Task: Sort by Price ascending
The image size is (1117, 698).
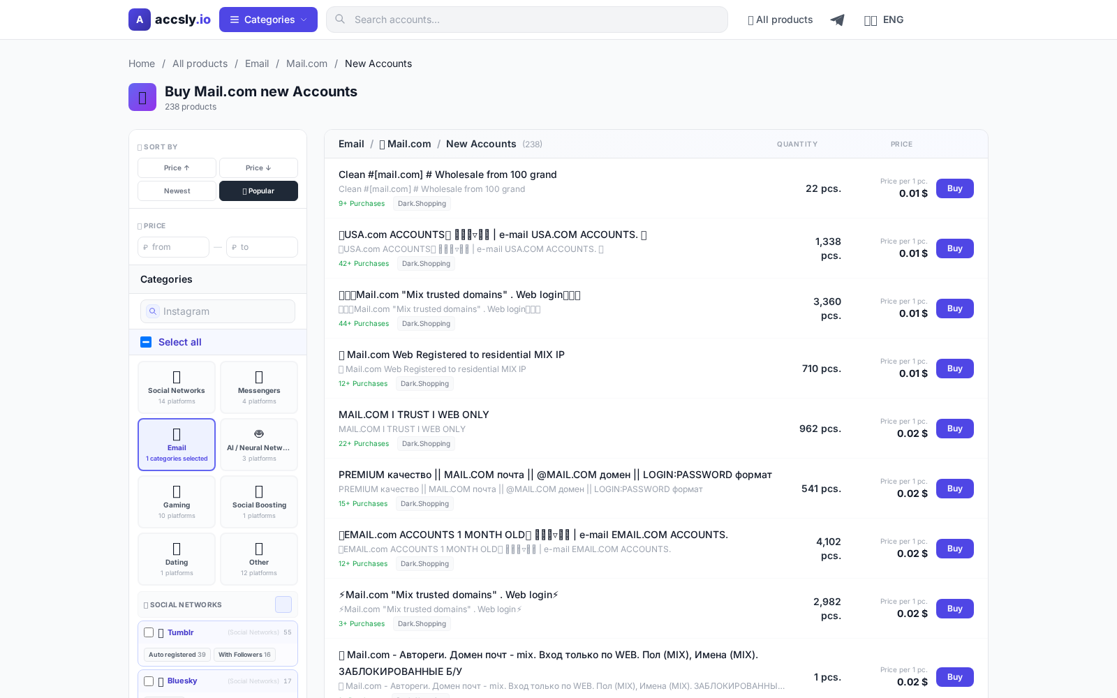Action: tap(177, 168)
